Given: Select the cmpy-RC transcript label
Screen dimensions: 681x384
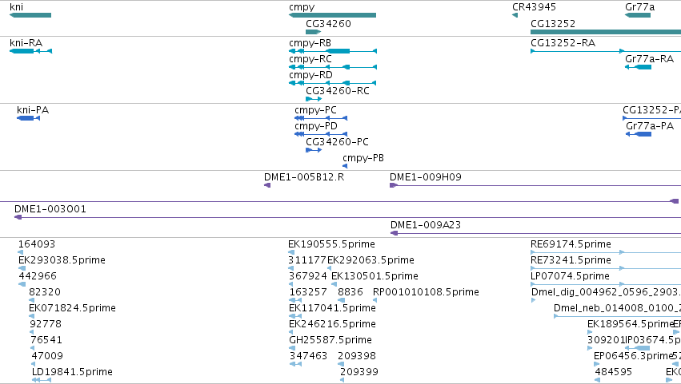Looking at the screenshot, I should (x=310, y=59).
